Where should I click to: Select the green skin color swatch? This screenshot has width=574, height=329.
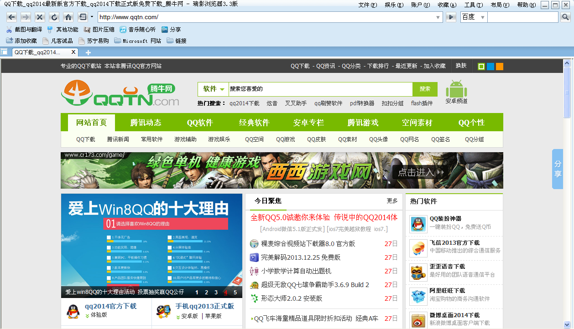point(481,67)
